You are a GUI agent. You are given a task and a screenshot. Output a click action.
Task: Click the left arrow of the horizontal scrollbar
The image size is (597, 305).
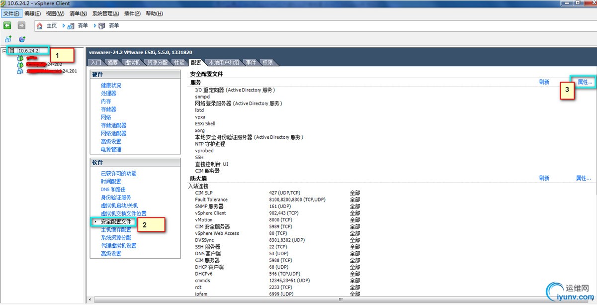pos(90,300)
